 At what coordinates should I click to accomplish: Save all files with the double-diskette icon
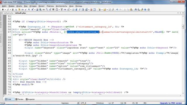pyautogui.click(x=113, y=10)
